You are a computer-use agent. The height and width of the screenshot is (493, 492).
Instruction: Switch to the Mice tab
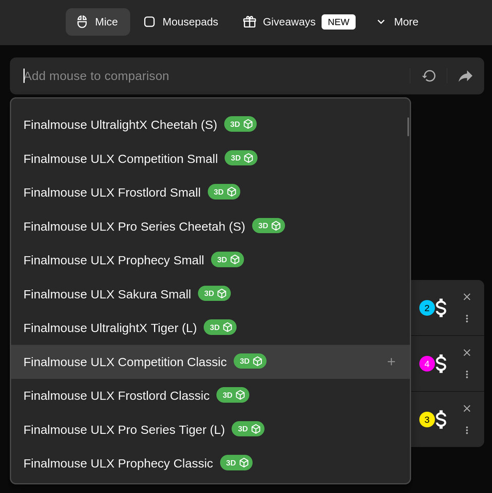(x=98, y=22)
